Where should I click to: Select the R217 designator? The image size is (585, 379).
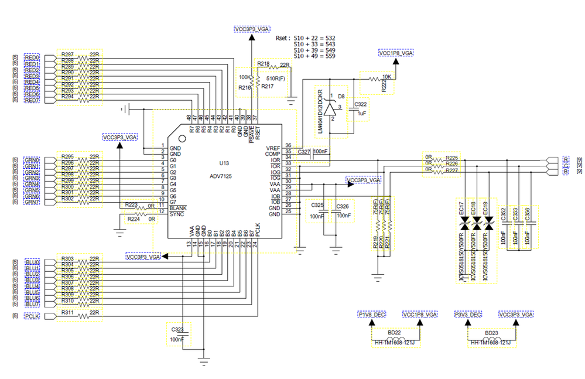268,86
